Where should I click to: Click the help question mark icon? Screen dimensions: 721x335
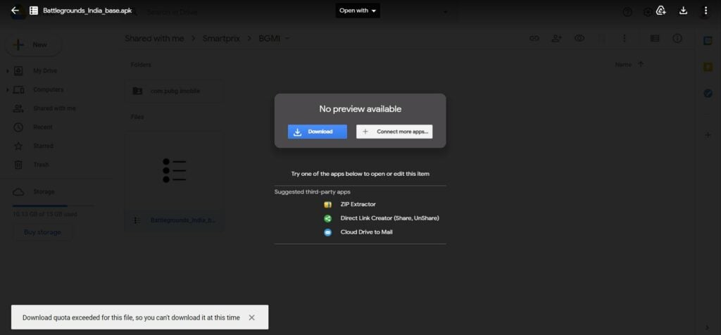point(627,12)
